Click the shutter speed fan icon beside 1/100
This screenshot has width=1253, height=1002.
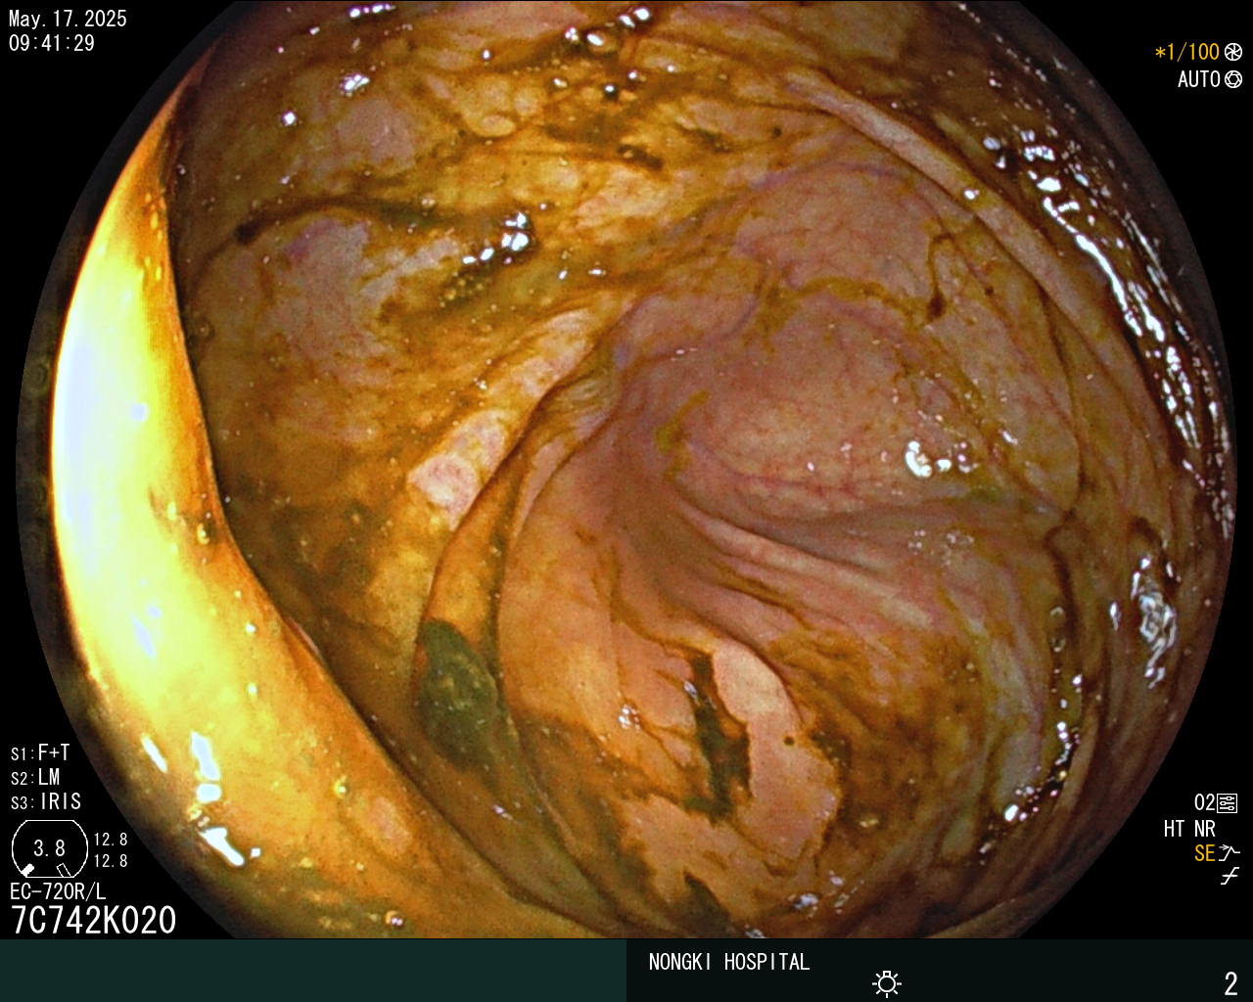(x=1233, y=52)
